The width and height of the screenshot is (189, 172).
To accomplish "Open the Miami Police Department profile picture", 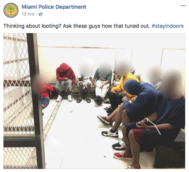I will pyautogui.click(x=11, y=10).
